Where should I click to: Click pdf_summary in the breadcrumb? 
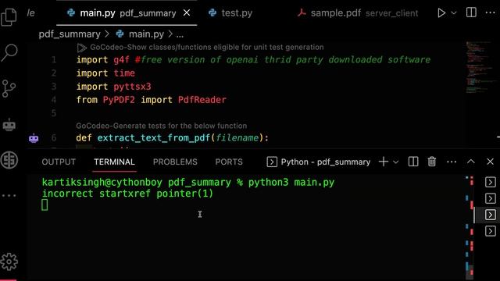point(70,34)
